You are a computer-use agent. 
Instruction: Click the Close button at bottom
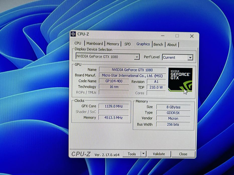[x=183, y=154]
